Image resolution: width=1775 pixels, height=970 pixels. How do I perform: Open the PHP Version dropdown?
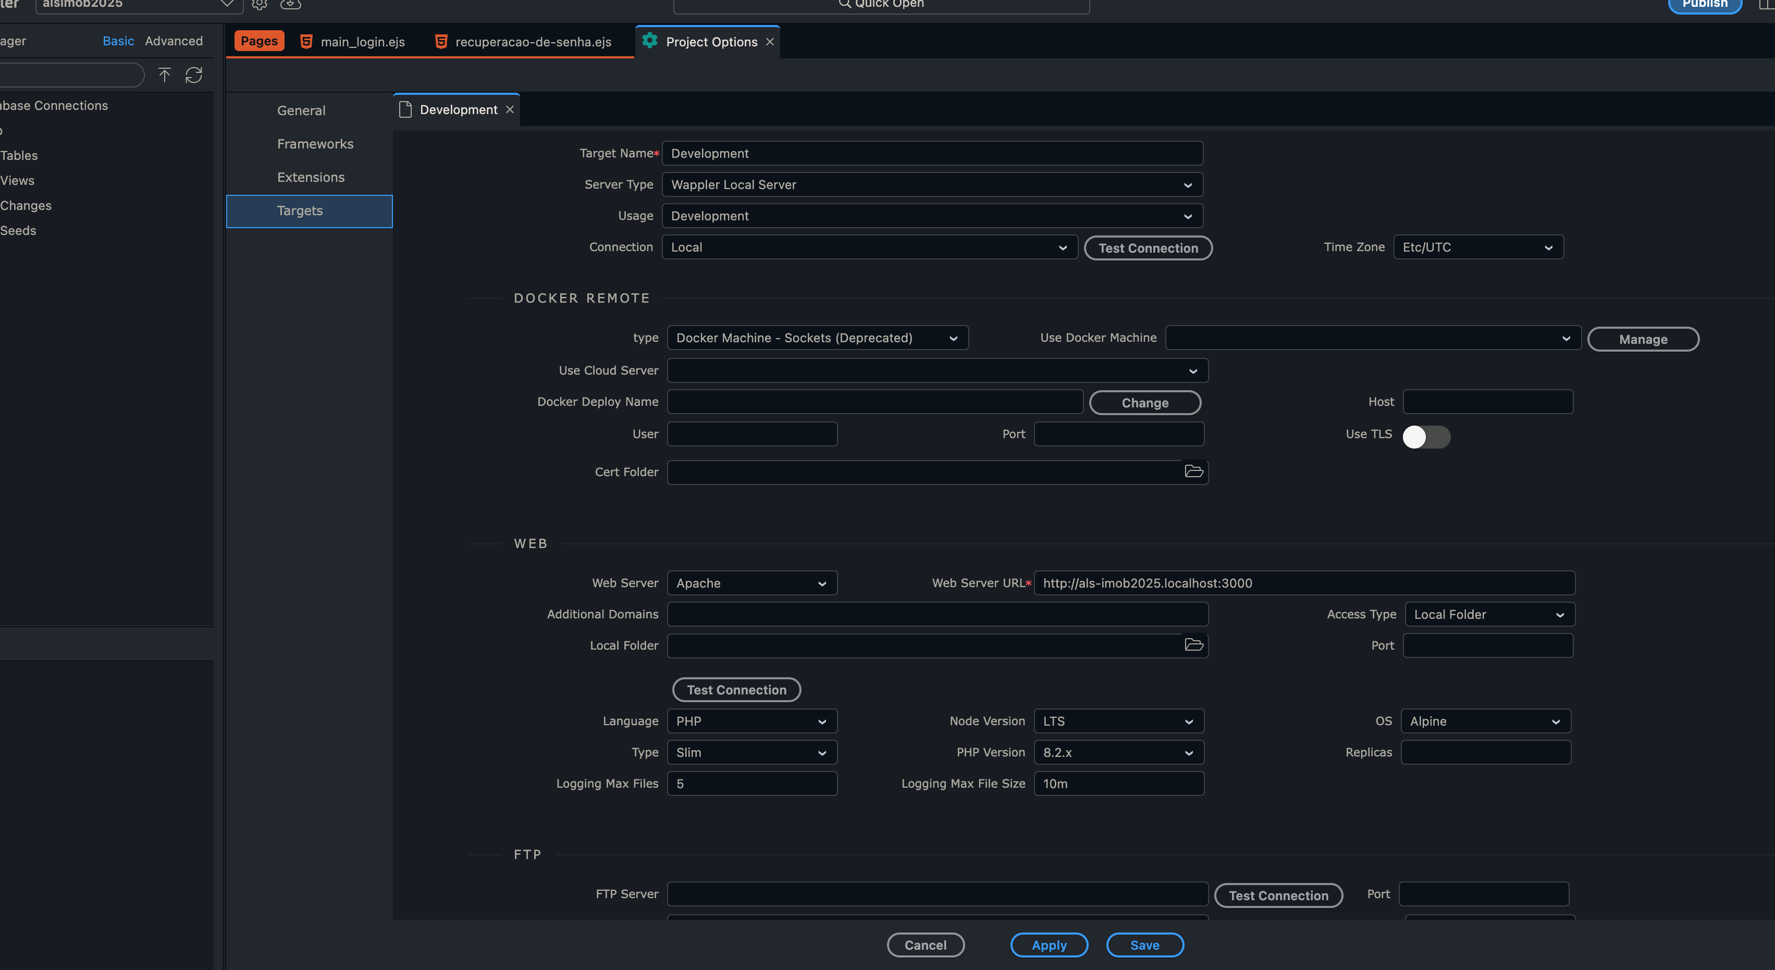[1118, 752]
